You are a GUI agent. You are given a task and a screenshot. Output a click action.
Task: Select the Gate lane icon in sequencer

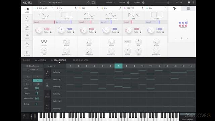point(47,106)
